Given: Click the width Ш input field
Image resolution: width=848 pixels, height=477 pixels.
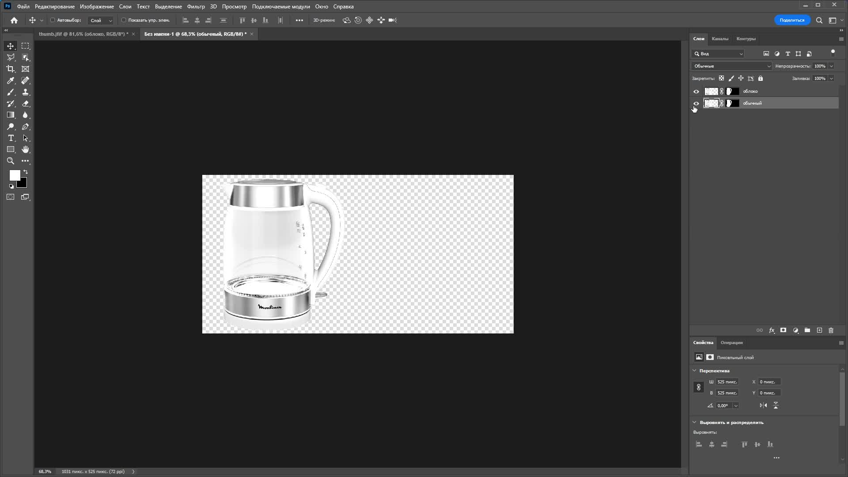Looking at the screenshot, I should (x=727, y=382).
